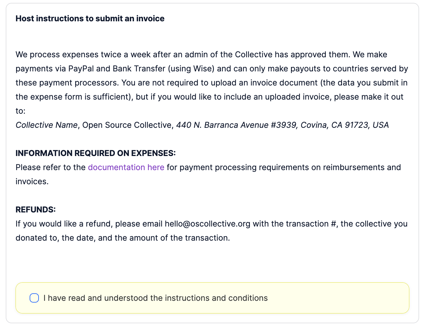Image resolution: width=426 pixels, height=327 pixels.
Task: Click the "I have read and understood" label text
Action: pos(155,298)
